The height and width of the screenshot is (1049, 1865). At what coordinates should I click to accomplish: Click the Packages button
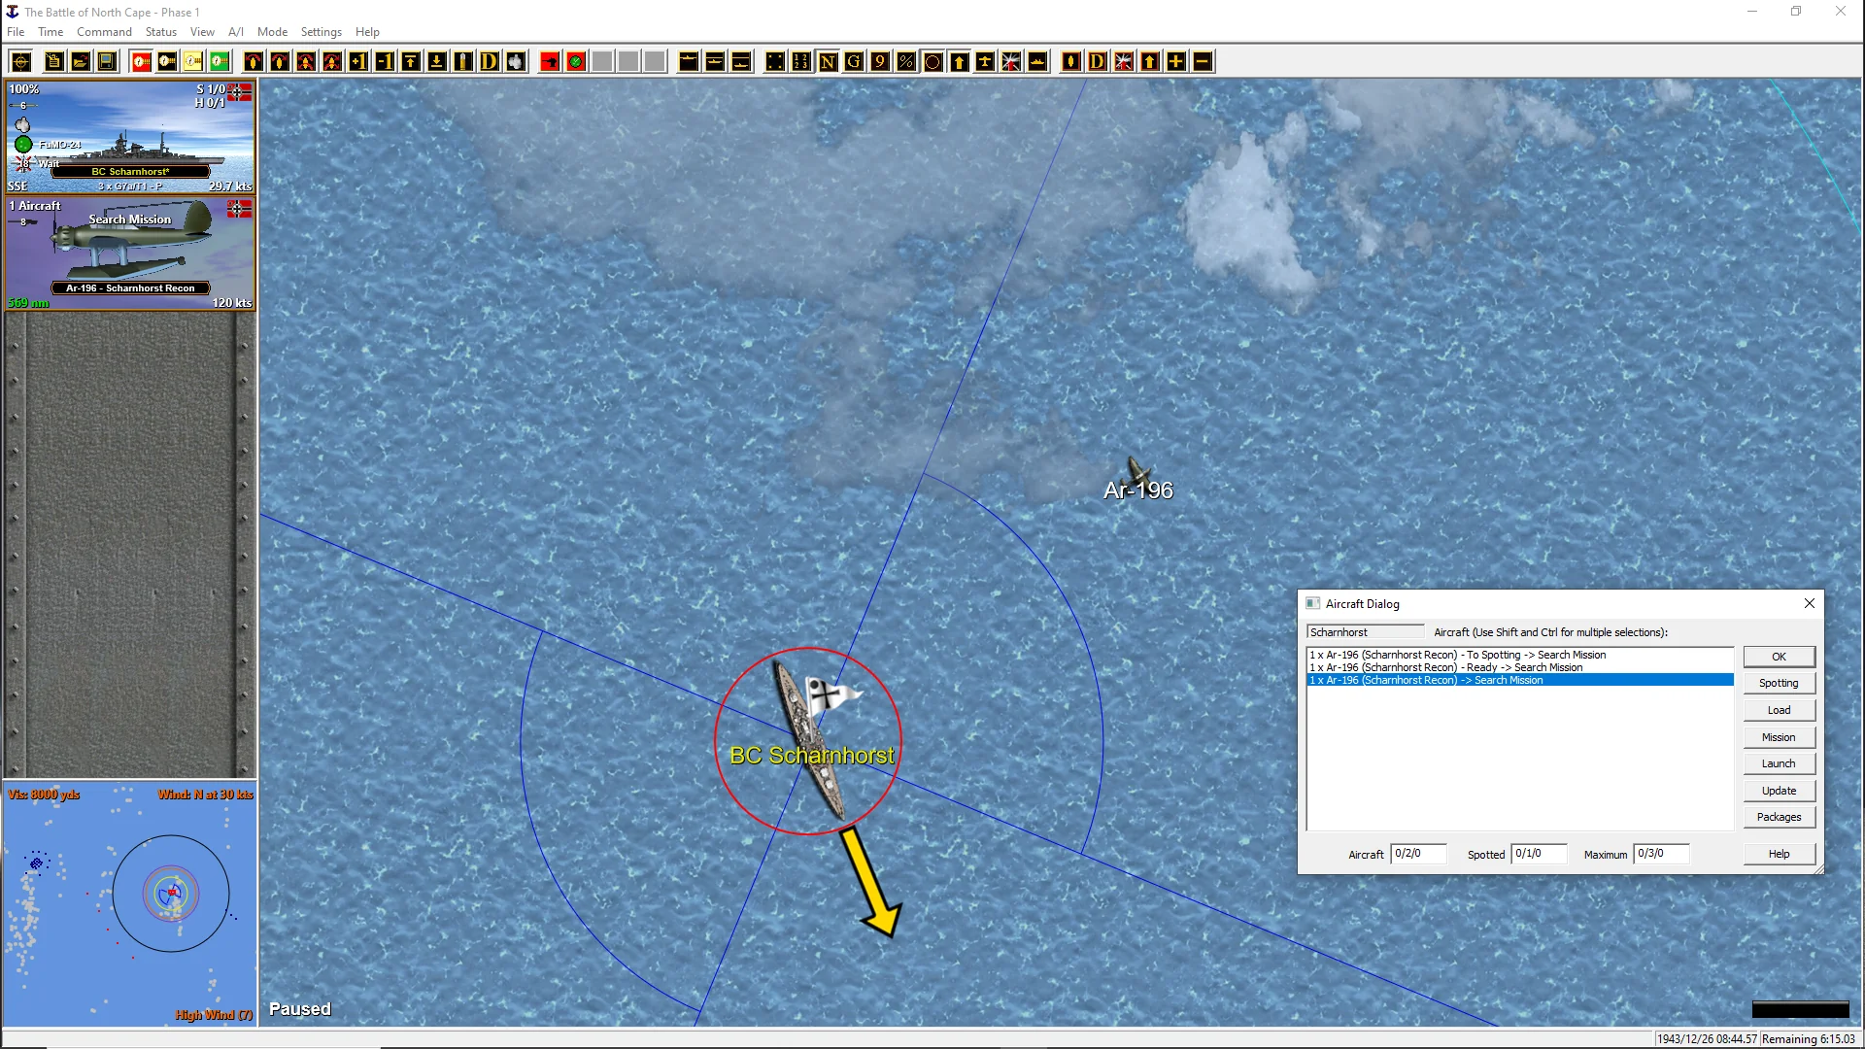tap(1778, 818)
